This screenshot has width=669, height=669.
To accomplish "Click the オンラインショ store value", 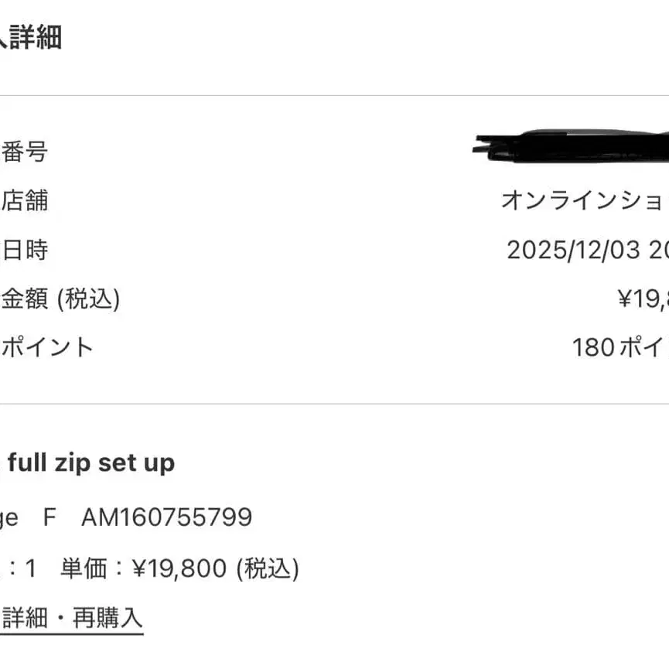I will click(x=584, y=201).
